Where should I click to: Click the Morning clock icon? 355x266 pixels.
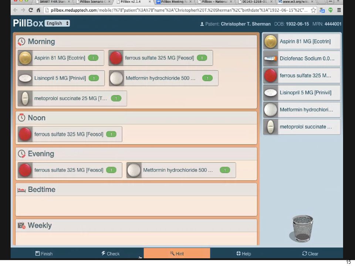tap(21, 42)
